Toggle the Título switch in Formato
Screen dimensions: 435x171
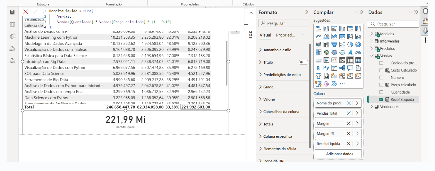pos(303,62)
